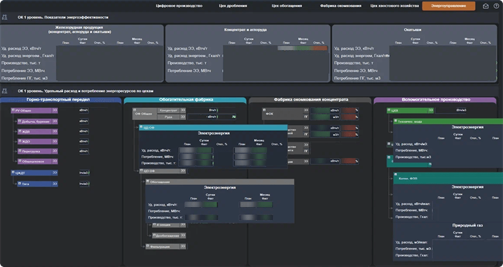Click ЭЭ badge on ЦХХ node

pyautogui.click(x=431, y=111)
